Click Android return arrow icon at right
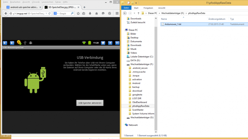 tap(117, 43)
